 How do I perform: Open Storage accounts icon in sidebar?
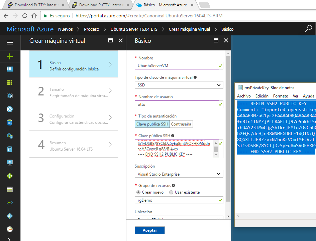pyautogui.click(x=10, y=189)
